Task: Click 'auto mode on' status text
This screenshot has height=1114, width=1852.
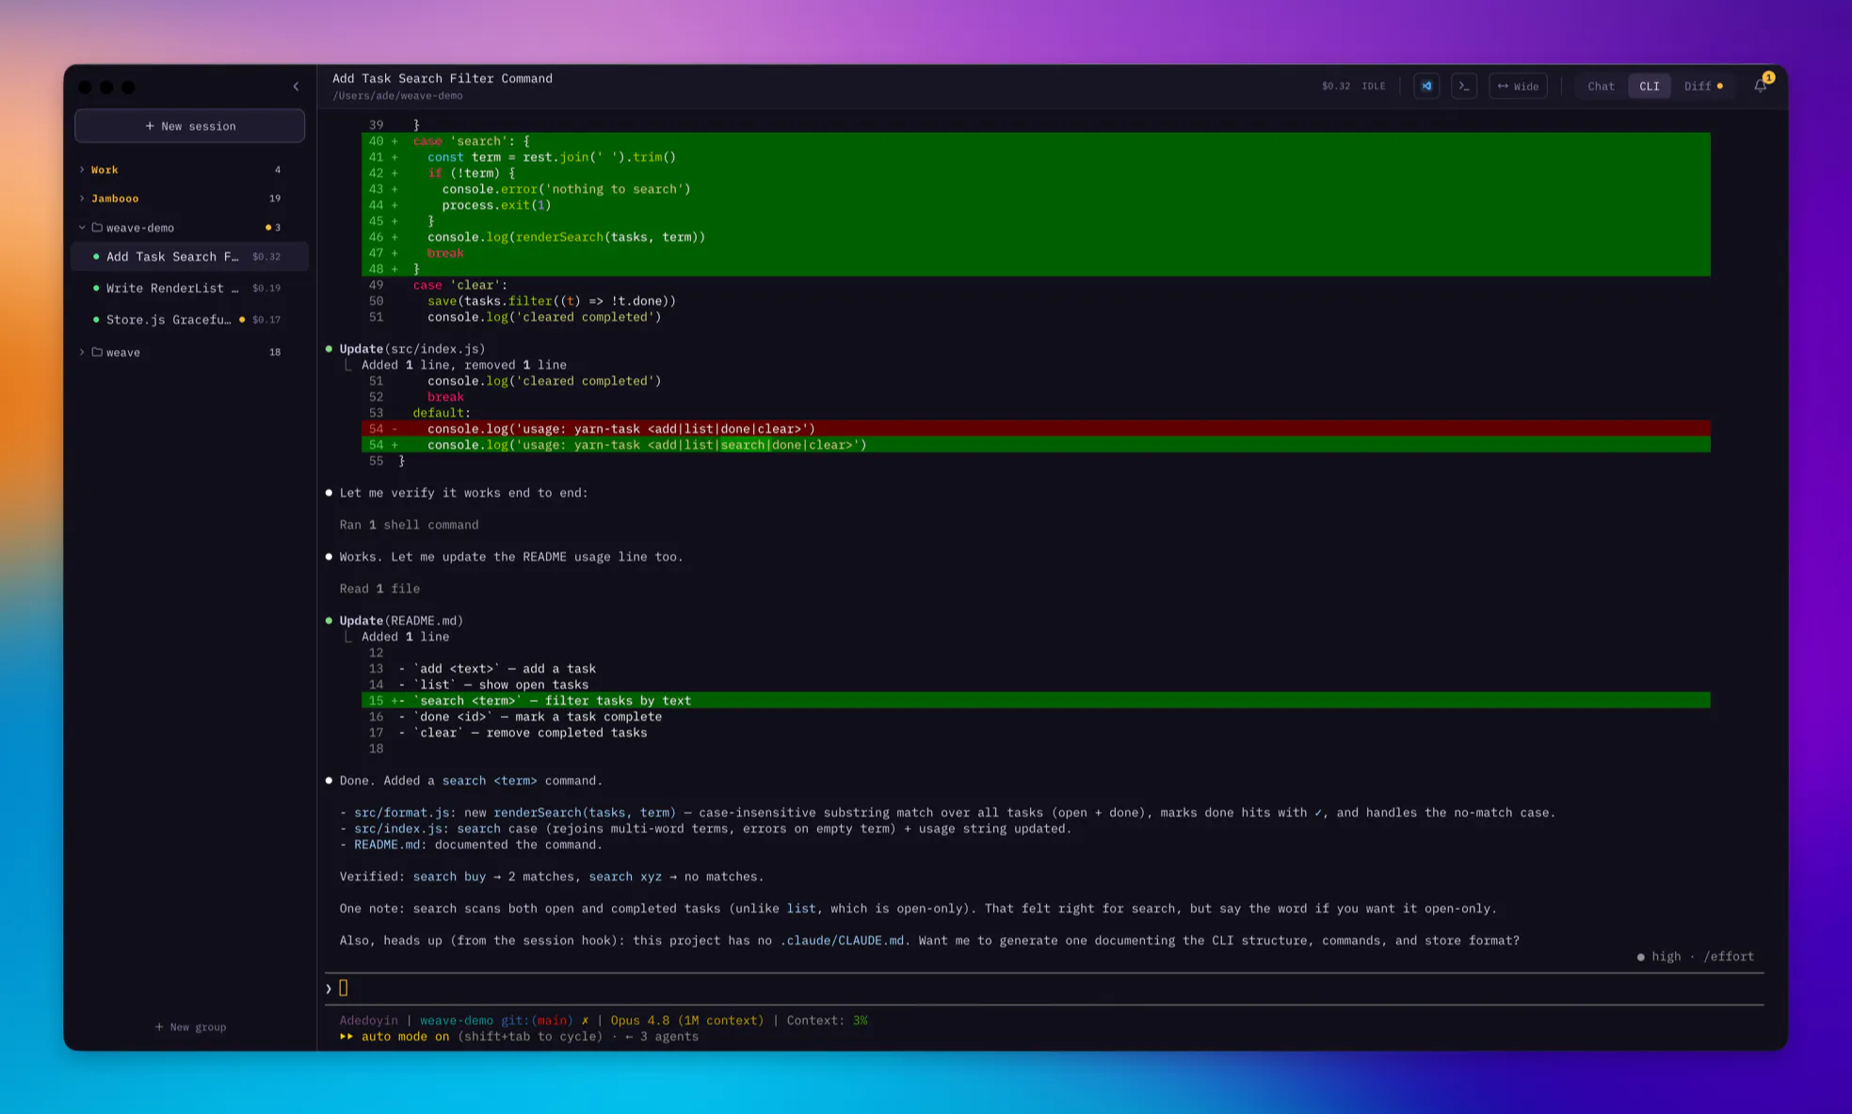Action: point(405,1037)
